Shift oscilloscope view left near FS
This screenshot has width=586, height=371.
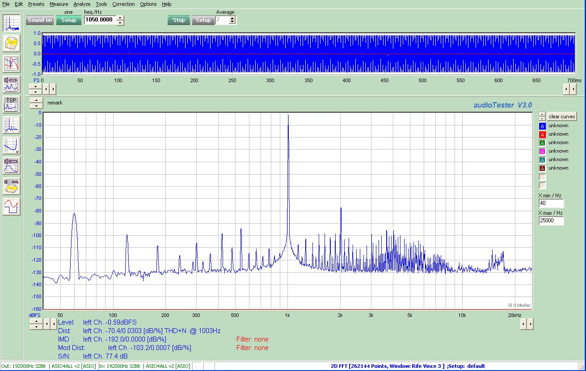[46, 89]
